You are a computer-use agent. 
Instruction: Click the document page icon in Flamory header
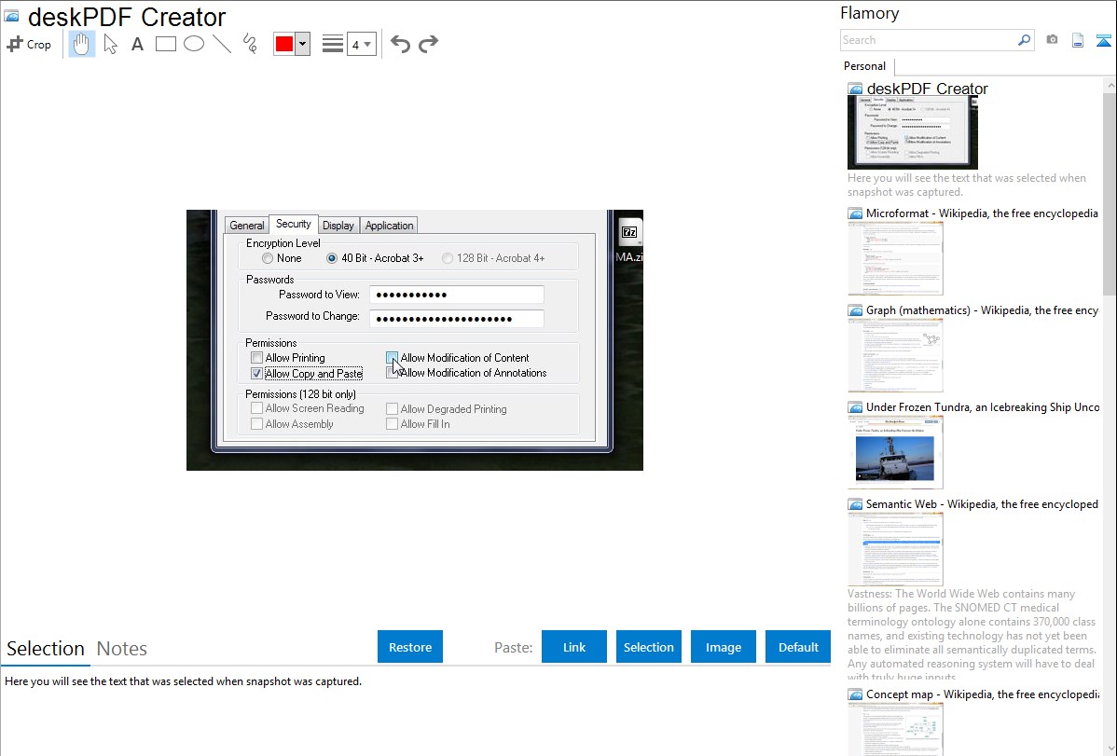point(1078,40)
